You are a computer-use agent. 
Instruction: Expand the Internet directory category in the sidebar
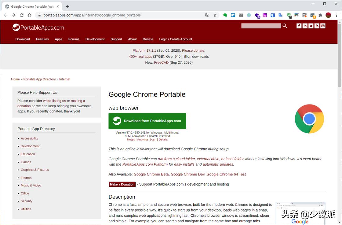click(x=26, y=178)
